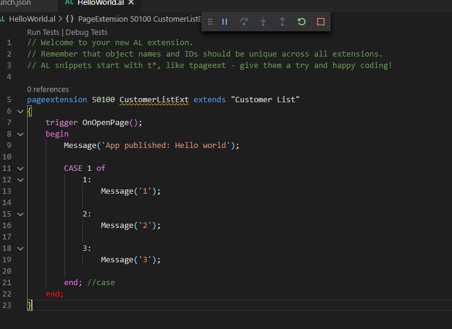Click the Run Tests code lens
The image size is (452, 329).
point(43,32)
